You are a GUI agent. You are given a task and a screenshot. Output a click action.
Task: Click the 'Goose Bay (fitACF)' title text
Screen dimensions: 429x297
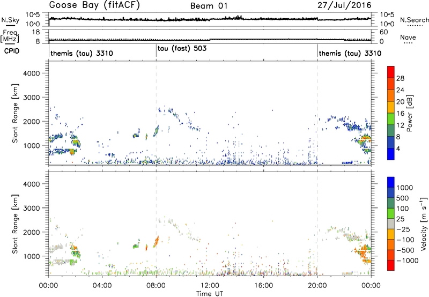[x=94, y=5]
